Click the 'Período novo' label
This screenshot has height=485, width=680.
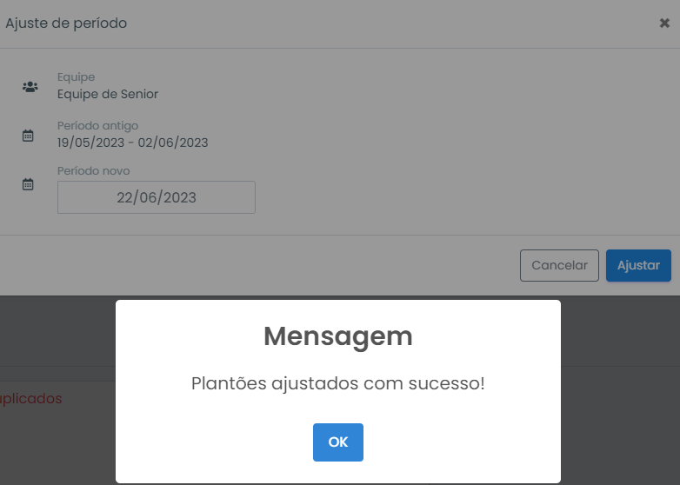(93, 170)
